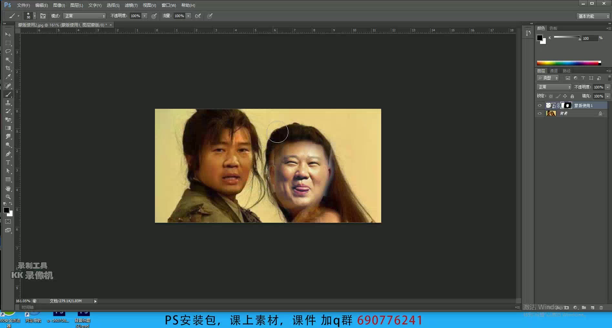Select the Magic Wand tool
Viewport: 612px width, 328px height.
coord(8,60)
